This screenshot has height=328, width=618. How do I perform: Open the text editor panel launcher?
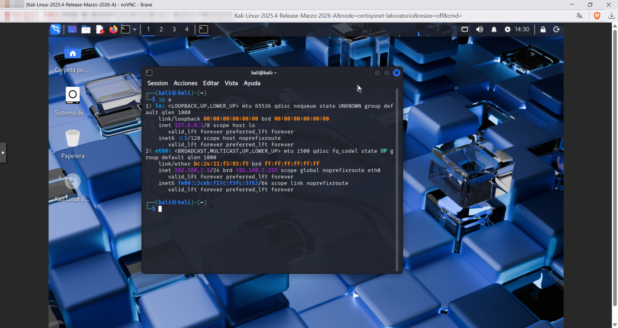[x=100, y=29]
